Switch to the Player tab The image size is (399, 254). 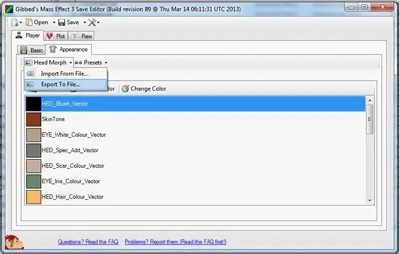27,35
